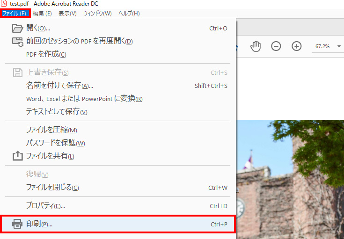Image resolution: width=344 pixels, height=239 pixels.
Task: Select パスワードを保護(W) menu item
Action: 55,143
